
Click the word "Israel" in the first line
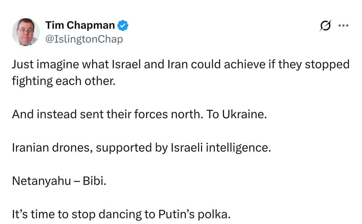(x=126, y=64)
